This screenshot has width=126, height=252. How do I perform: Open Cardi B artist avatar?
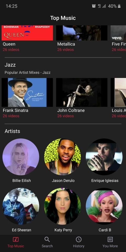104,206
